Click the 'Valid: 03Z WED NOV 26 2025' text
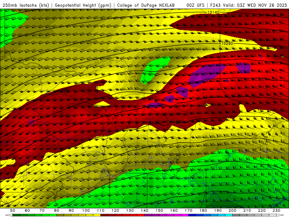The width and height of the screenshot is (289, 217). 255,5
